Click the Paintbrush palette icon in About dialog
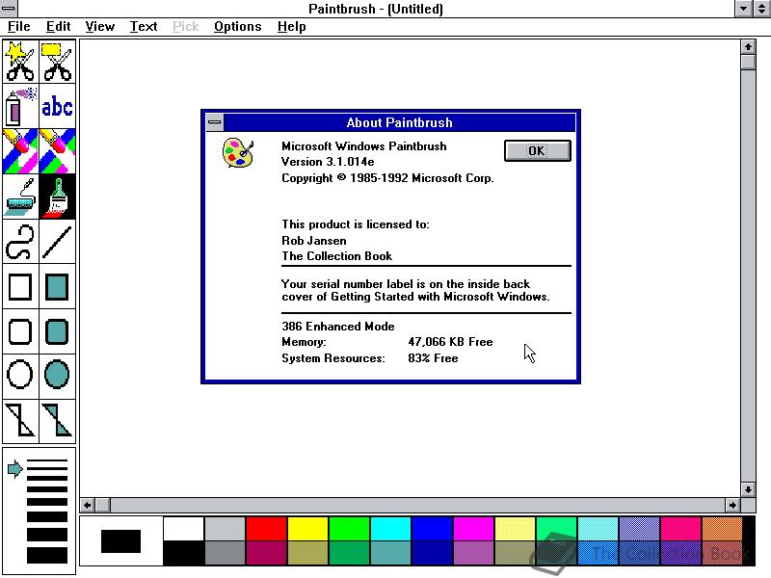Screen dimensions: 771x578 [x=238, y=153]
